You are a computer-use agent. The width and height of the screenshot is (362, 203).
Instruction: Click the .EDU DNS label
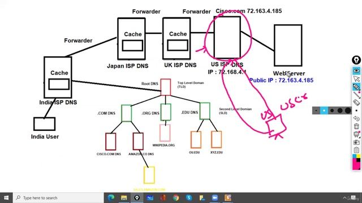click(189, 113)
